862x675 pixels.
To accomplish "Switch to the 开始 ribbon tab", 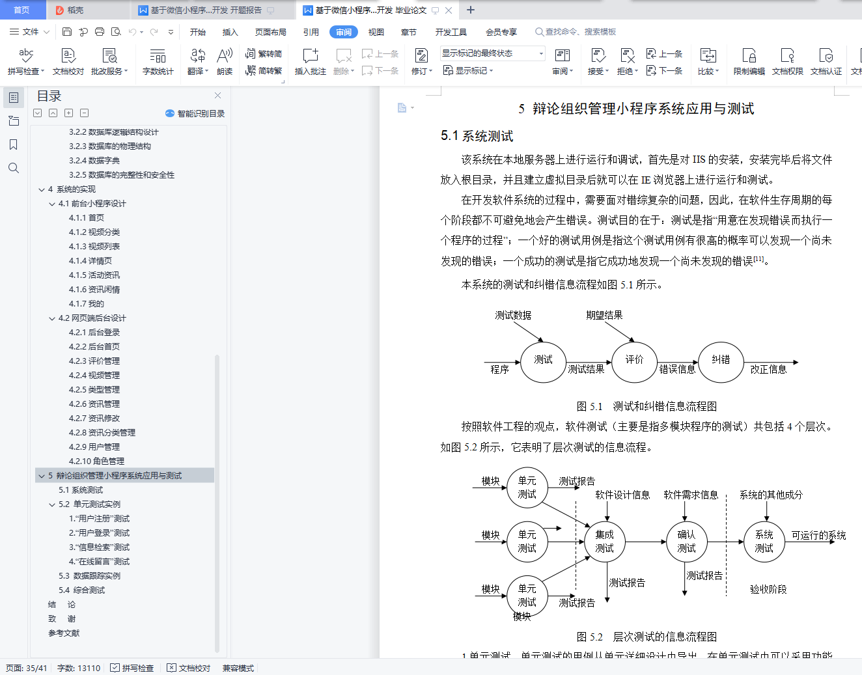I will coord(198,32).
